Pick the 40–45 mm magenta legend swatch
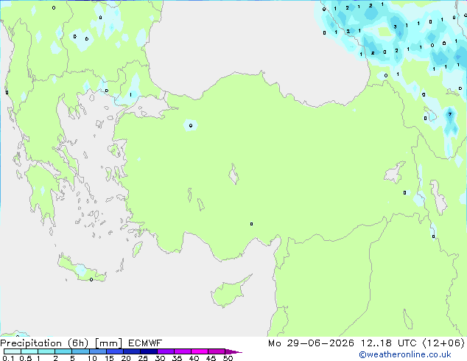The image size is (467, 361). tap(200, 351)
